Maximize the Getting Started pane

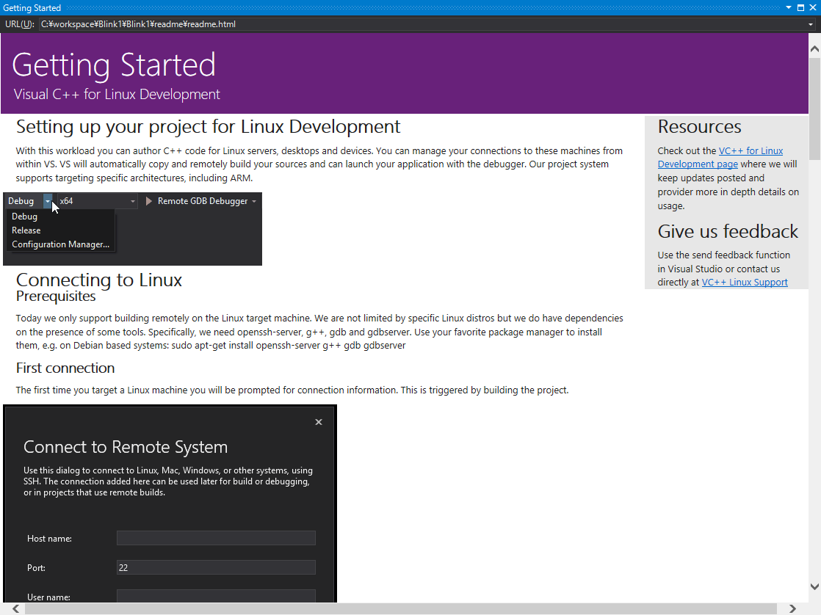click(x=800, y=7)
